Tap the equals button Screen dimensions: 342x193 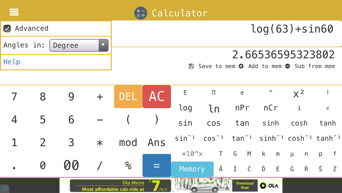[157, 166]
